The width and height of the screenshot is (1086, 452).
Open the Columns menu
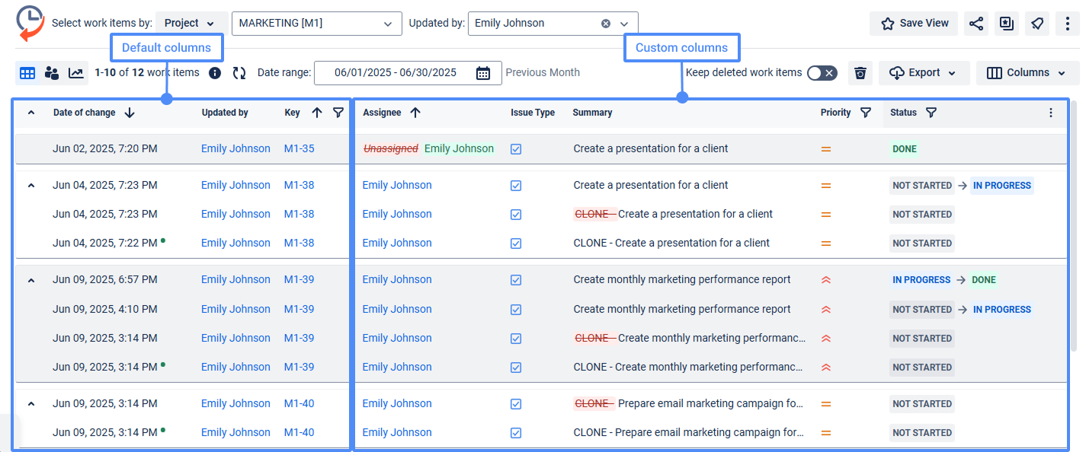tap(1027, 73)
